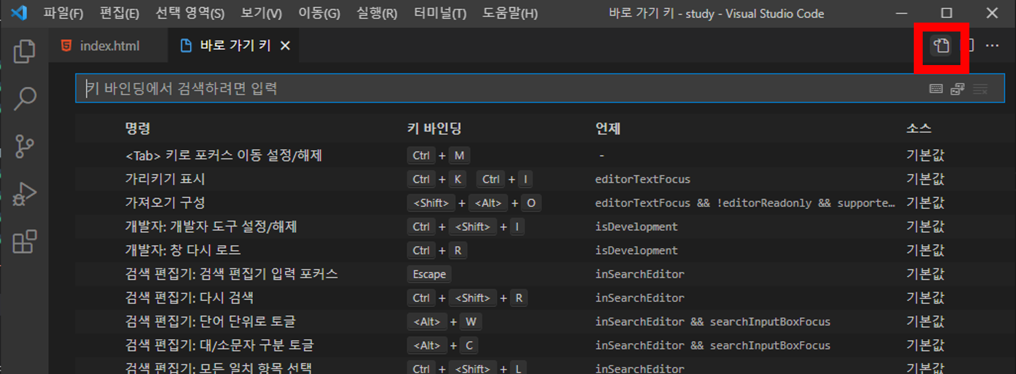Click 'inSearchEditor' in the Escape row
This screenshot has height=374, width=1016.
(x=640, y=274)
